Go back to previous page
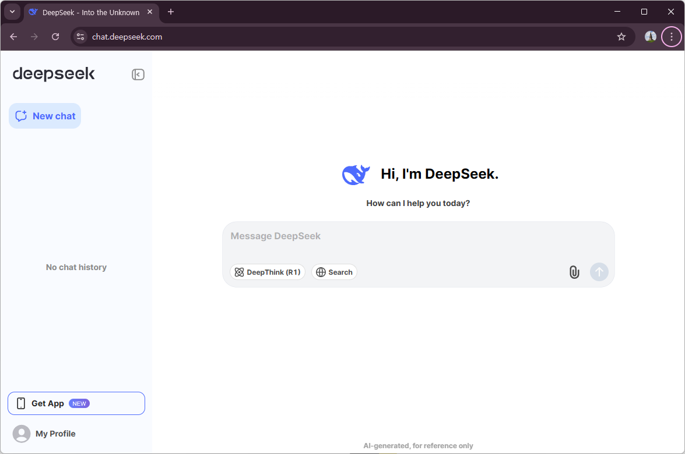This screenshot has height=454, width=685. [x=13, y=37]
